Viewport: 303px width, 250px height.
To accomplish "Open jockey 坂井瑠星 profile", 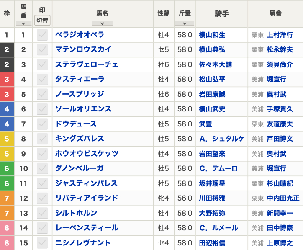I will point(212,183).
